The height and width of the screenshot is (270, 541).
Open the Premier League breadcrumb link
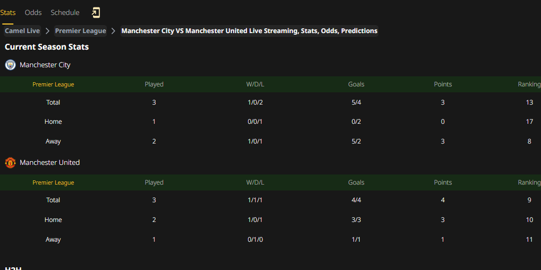(x=80, y=31)
